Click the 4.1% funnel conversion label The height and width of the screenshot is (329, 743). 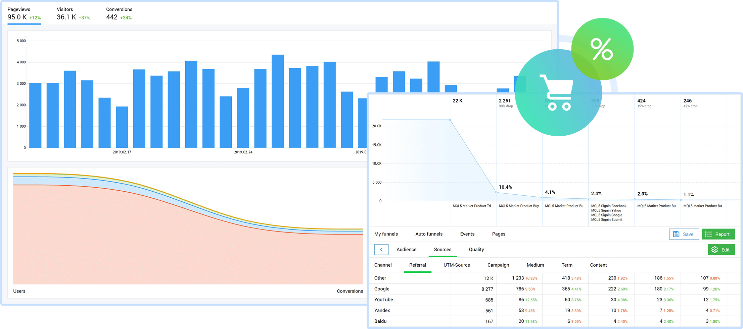550,192
